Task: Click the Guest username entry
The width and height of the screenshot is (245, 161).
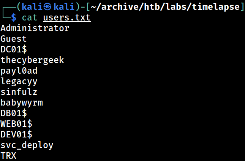Action: (x=13, y=39)
